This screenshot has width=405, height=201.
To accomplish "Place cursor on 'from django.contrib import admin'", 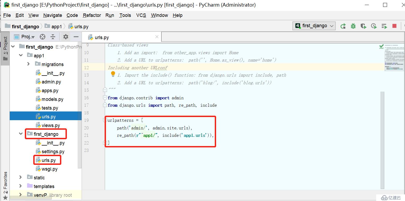I will tap(146, 98).
